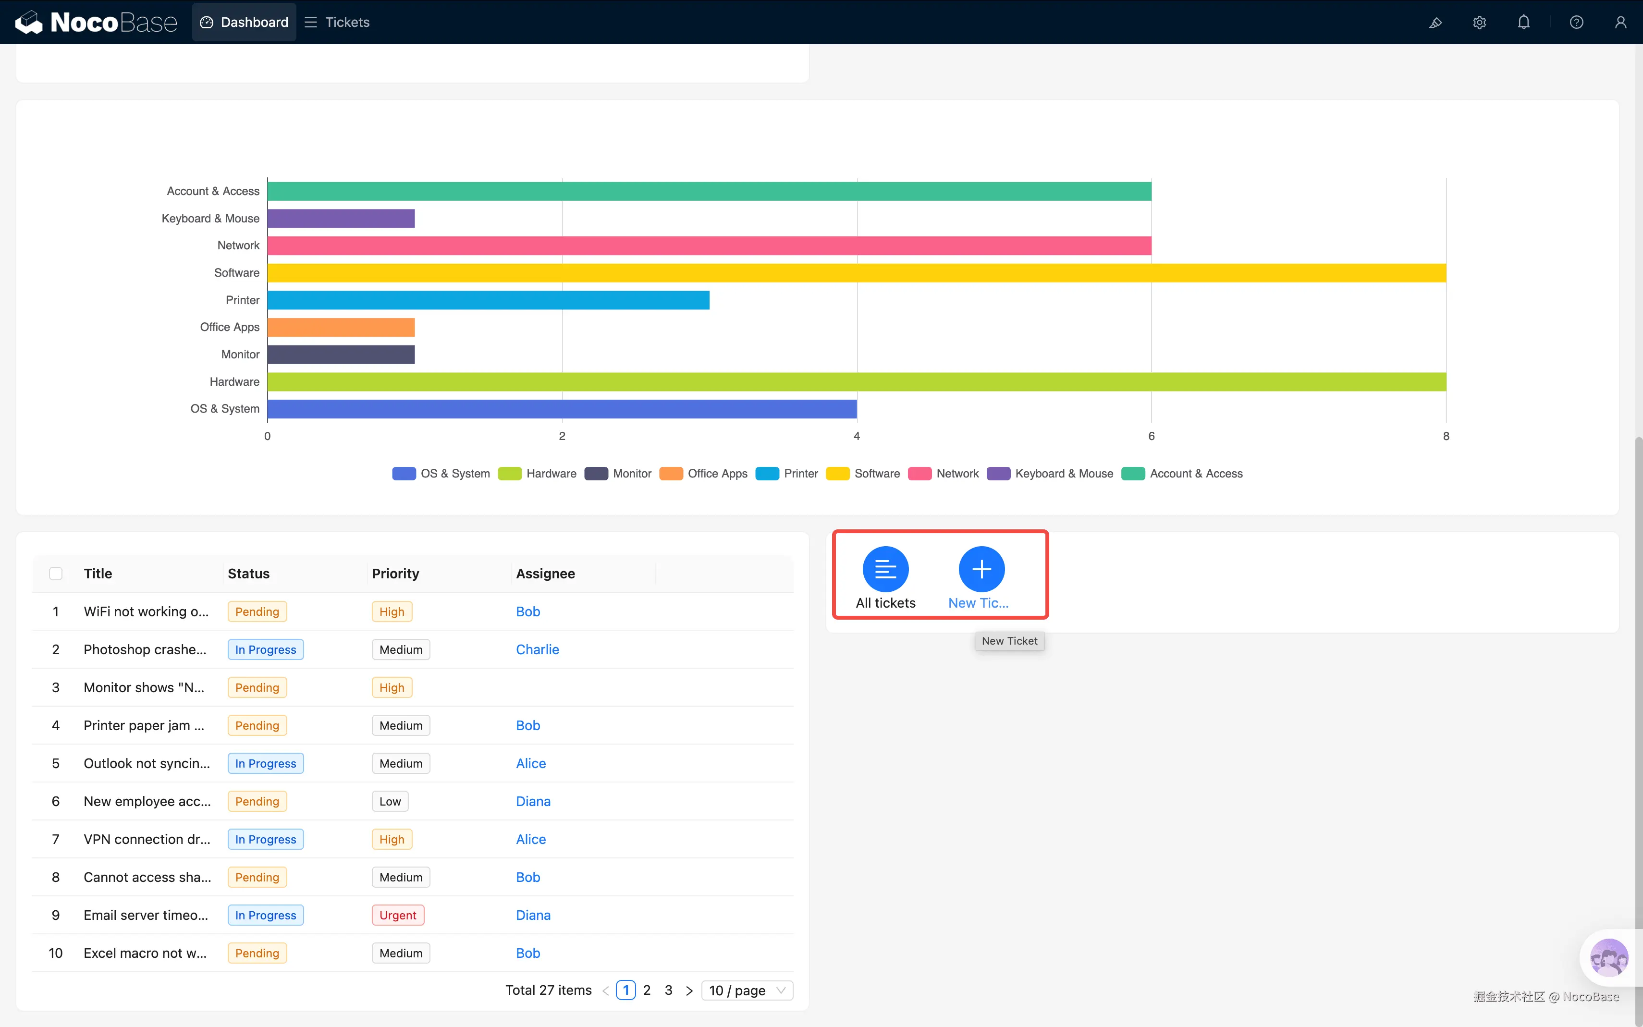Expand the Status column header options
The height and width of the screenshot is (1027, 1643).
[248, 573]
